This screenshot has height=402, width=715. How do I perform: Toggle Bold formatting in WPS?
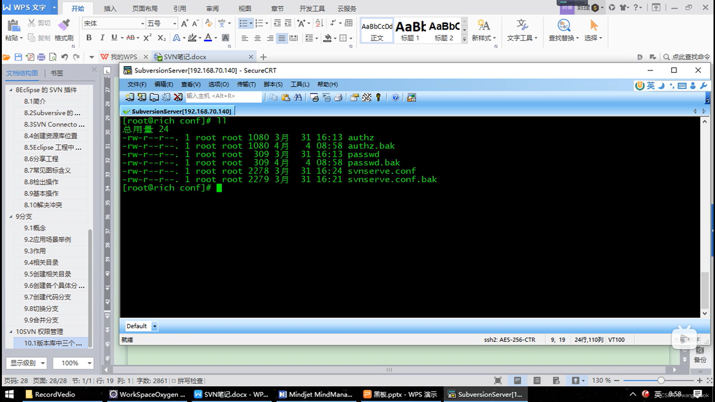point(89,38)
